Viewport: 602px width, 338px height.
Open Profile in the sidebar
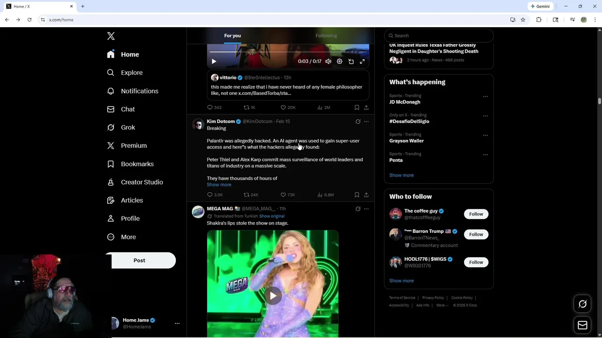coord(123,219)
